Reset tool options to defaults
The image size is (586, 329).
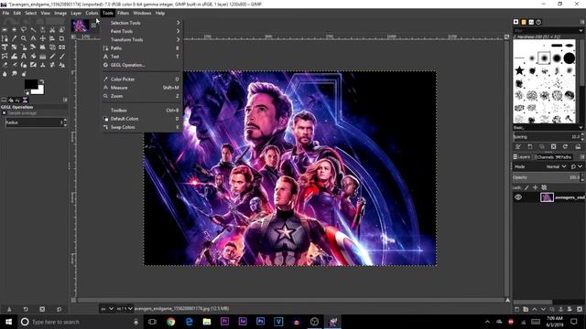[x=59, y=309]
